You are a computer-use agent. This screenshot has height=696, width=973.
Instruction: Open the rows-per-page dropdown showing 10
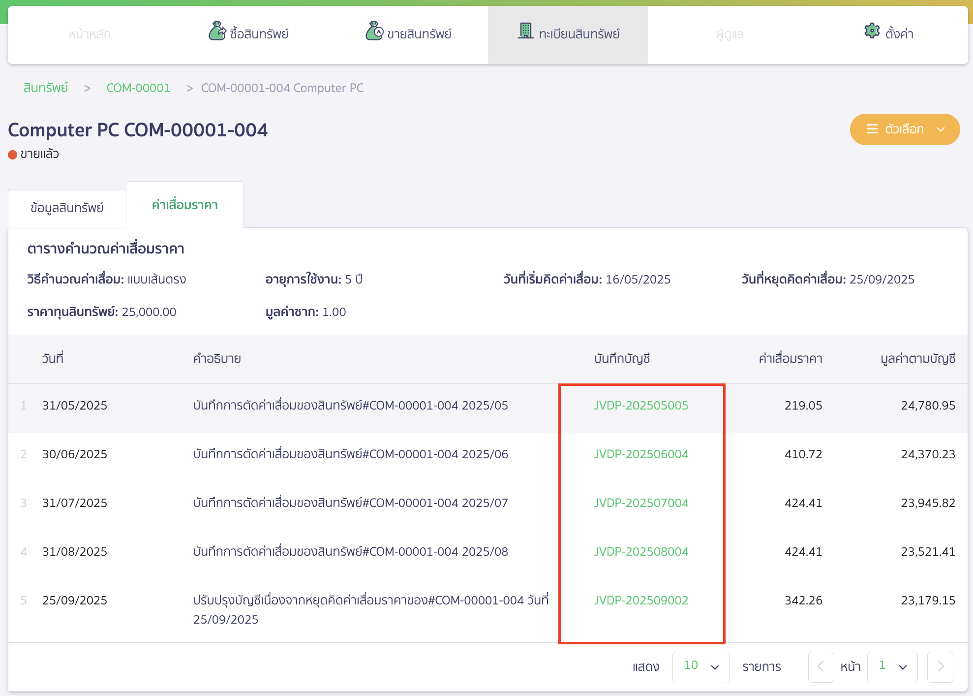click(x=700, y=666)
